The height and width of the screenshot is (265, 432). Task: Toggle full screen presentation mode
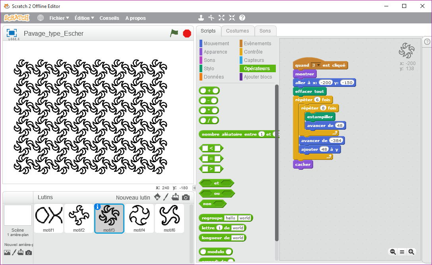pos(12,33)
